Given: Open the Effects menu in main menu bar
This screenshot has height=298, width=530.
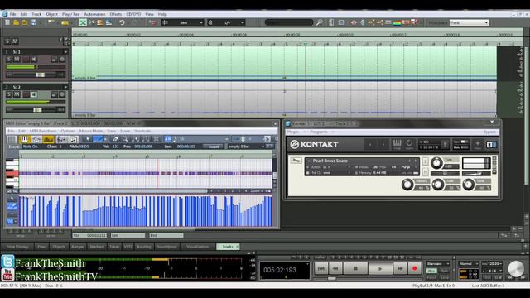Looking at the screenshot, I should (116, 14).
